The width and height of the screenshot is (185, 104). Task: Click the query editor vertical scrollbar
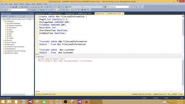[x=183, y=27]
